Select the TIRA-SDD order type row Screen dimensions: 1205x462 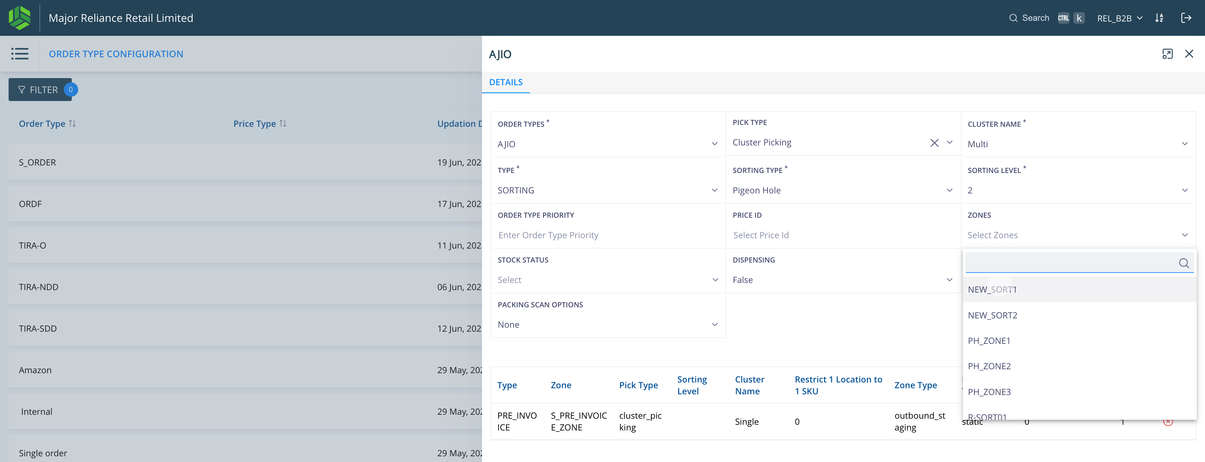tap(246, 329)
